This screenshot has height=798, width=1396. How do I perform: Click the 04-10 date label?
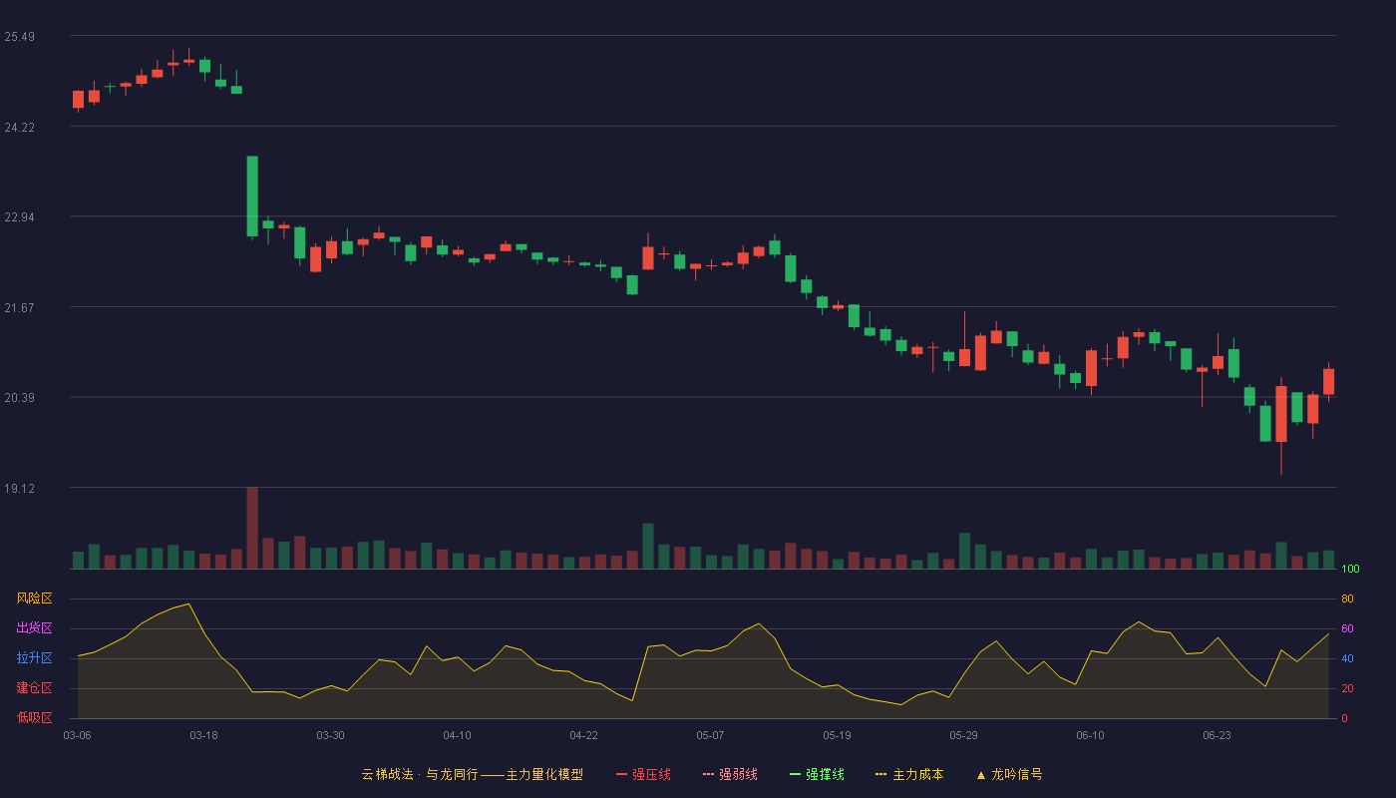pyautogui.click(x=457, y=735)
